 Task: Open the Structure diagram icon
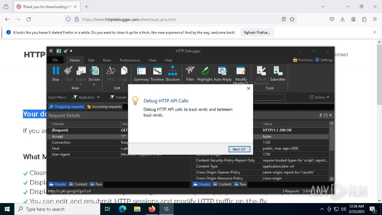(x=172, y=71)
